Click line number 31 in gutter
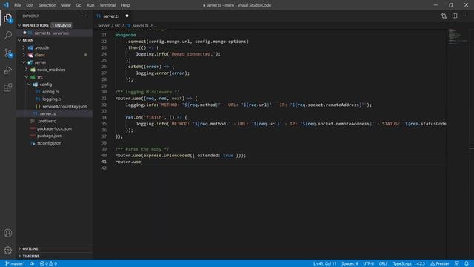474x267 pixels. (x=104, y=99)
